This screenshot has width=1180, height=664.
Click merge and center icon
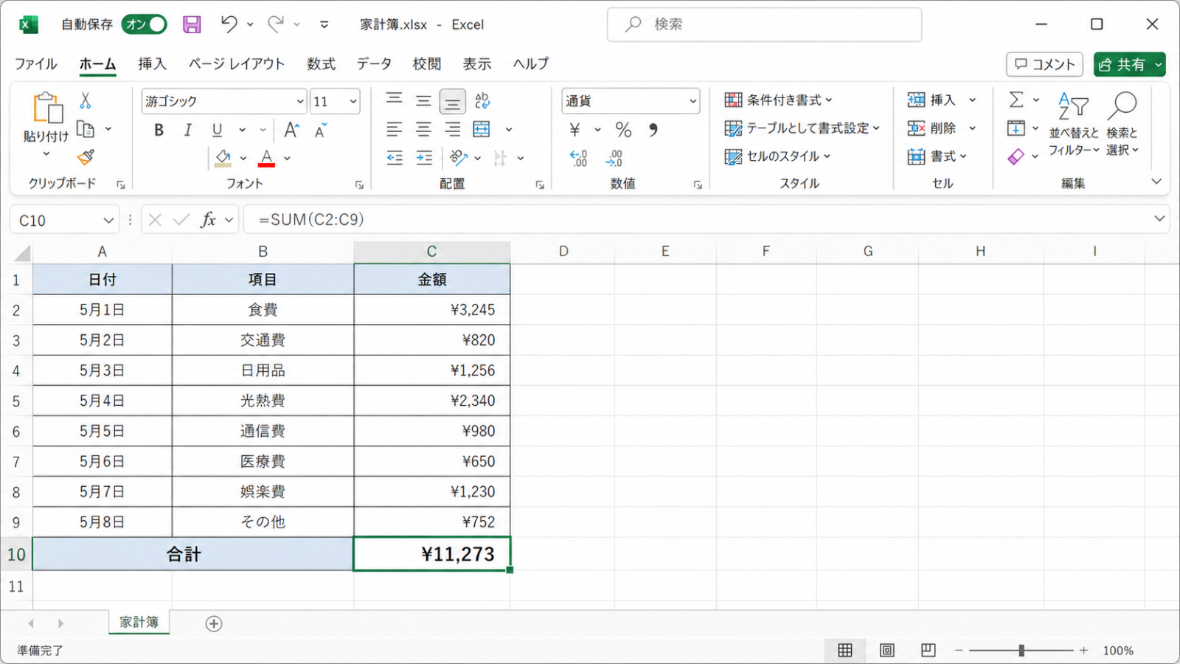[482, 130]
